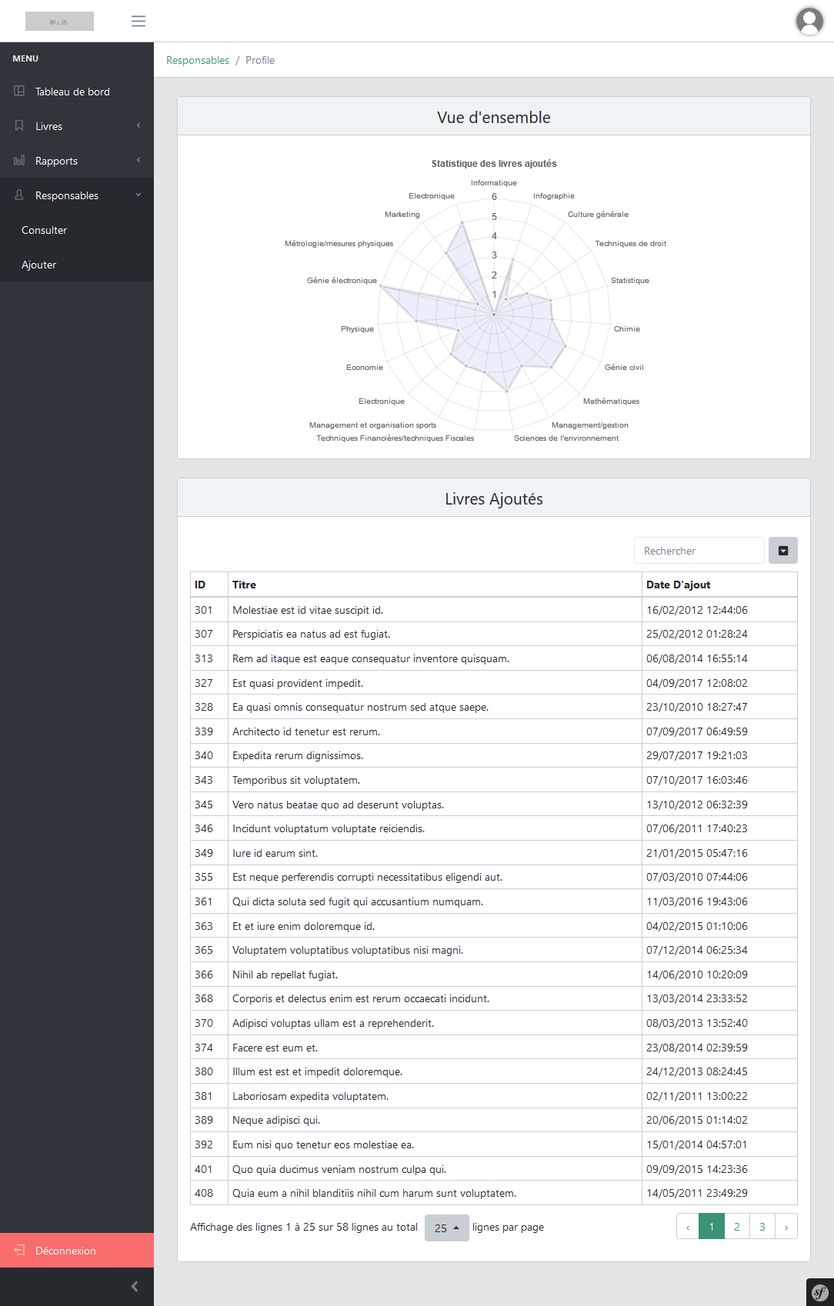
Task: Click title 'Iure id earum sint.'
Action: (x=275, y=853)
